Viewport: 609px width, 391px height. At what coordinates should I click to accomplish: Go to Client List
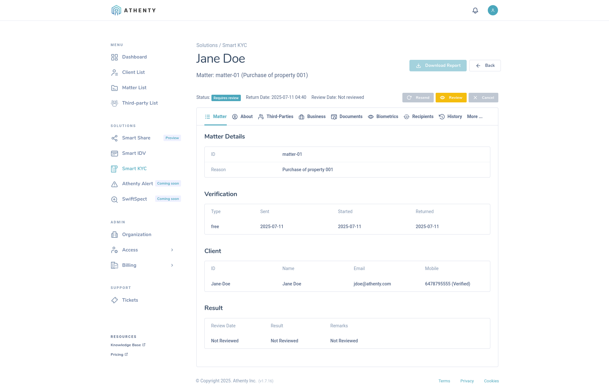[x=133, y=72]
